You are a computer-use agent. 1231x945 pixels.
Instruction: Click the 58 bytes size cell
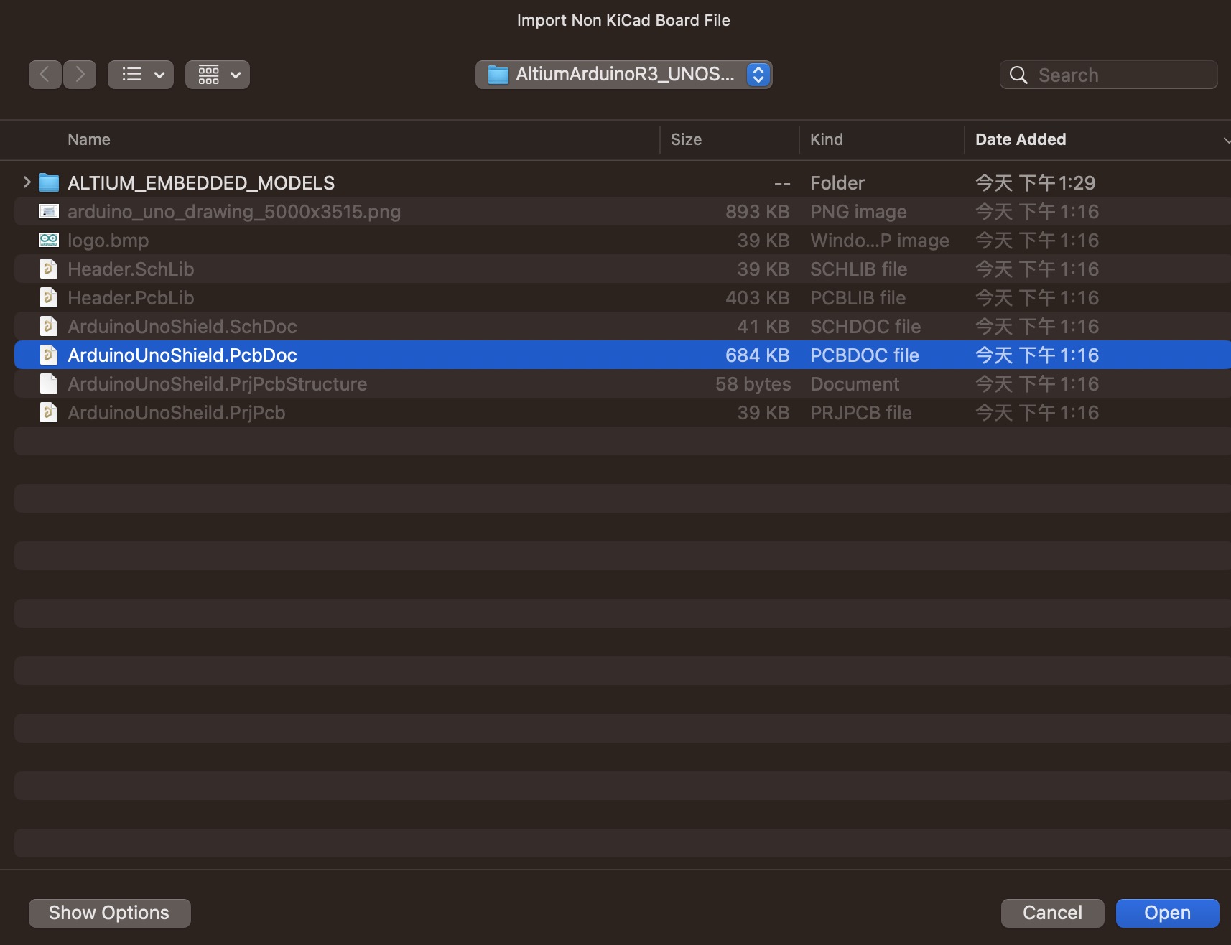click(753, 384)
